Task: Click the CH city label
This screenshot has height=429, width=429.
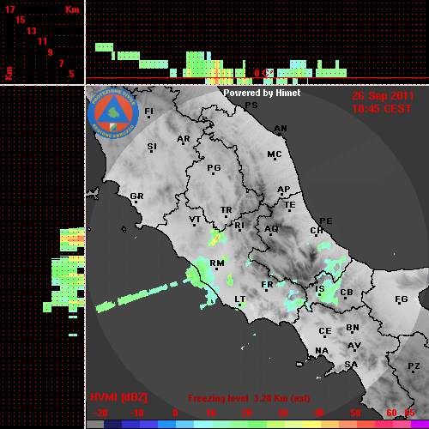Action: [317, 230]
